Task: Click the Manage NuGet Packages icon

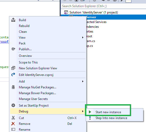Action: 13,87
